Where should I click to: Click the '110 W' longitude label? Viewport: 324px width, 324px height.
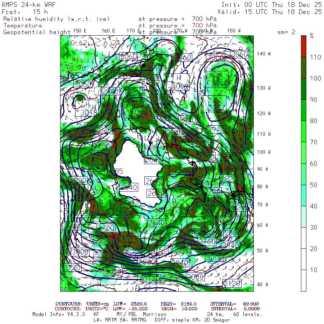[264, 134]
